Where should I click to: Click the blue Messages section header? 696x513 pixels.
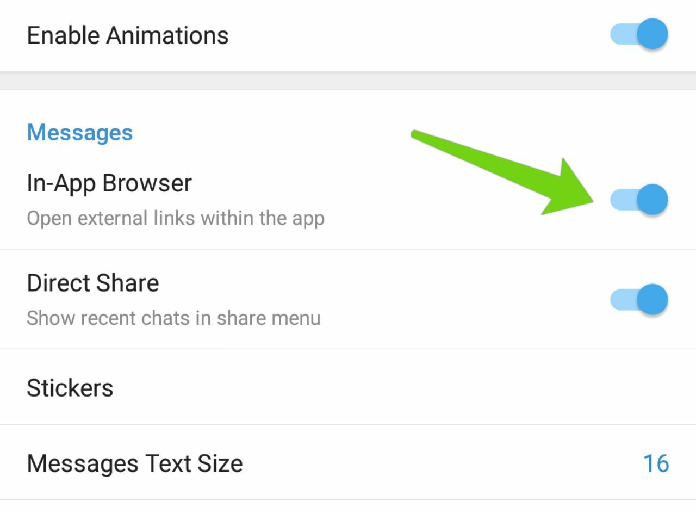tap(80, 133)
